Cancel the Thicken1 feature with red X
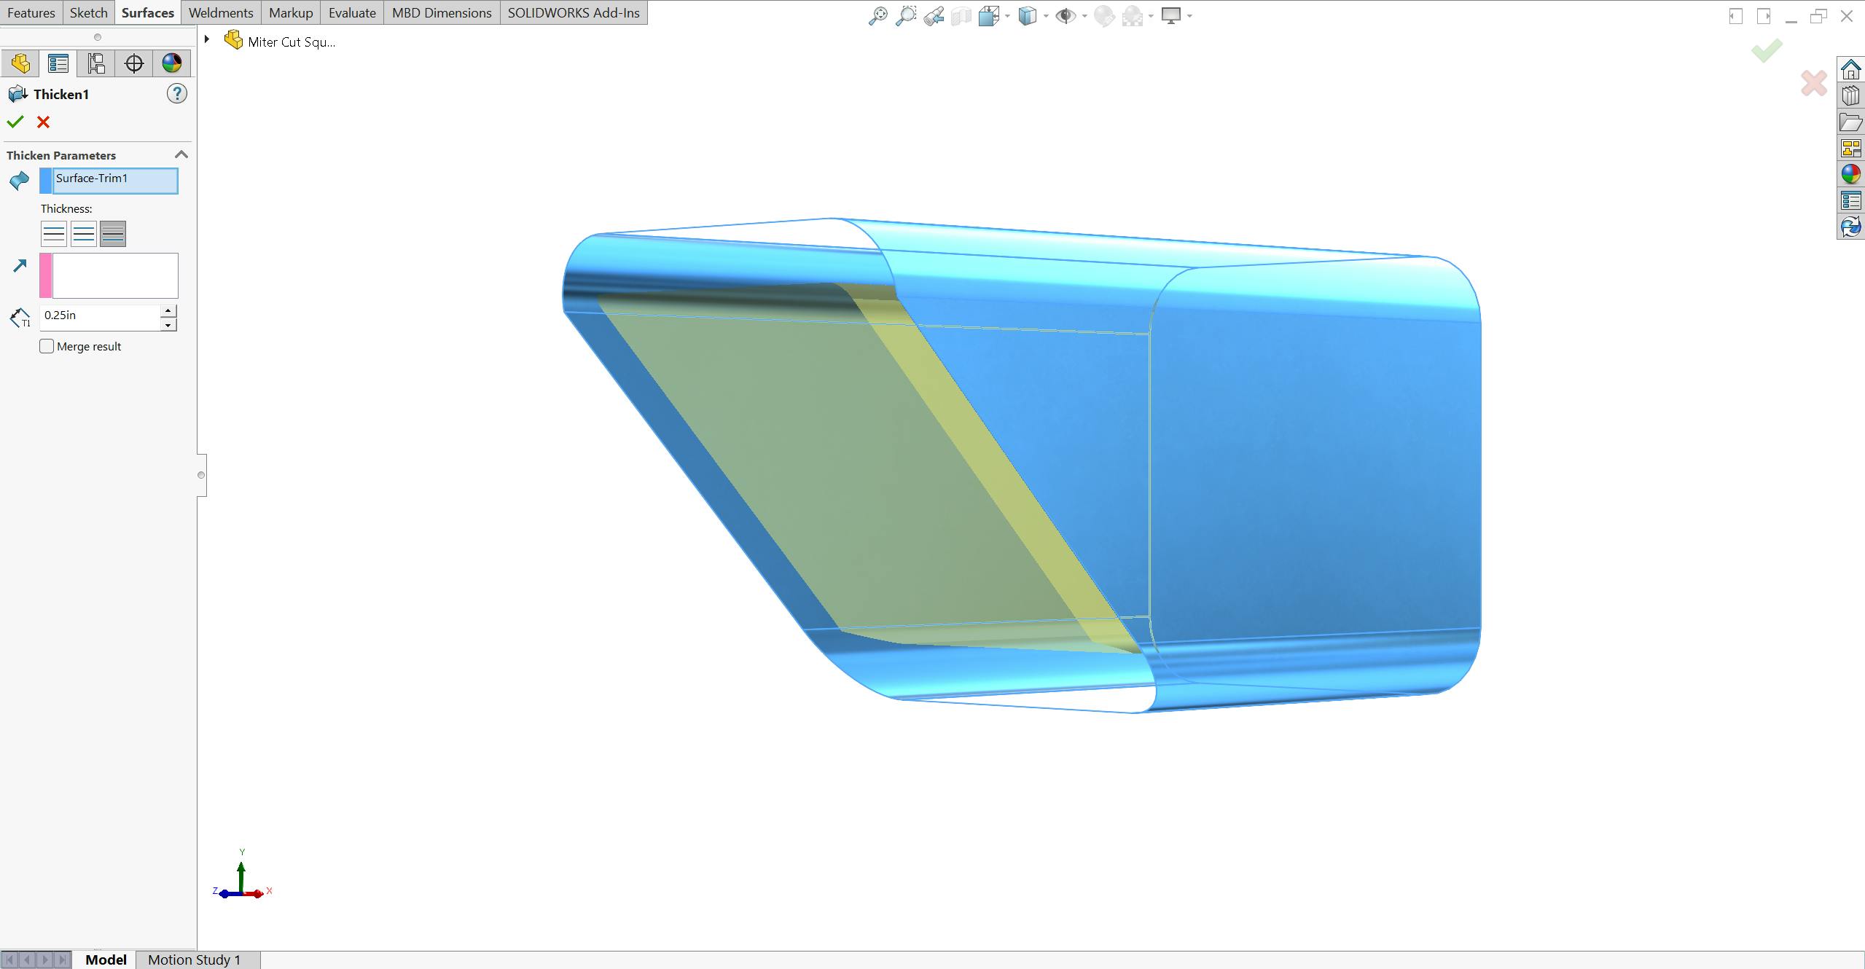The image size is (1865, 969). (x=43, y=122)
